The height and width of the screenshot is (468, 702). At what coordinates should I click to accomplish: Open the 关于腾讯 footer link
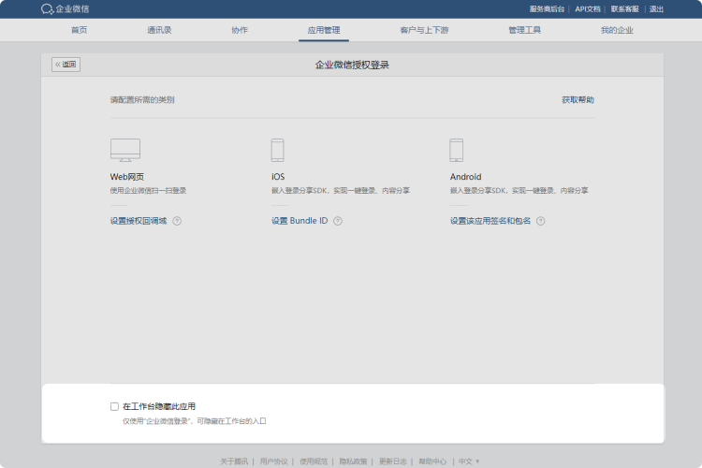click(234, 461)
